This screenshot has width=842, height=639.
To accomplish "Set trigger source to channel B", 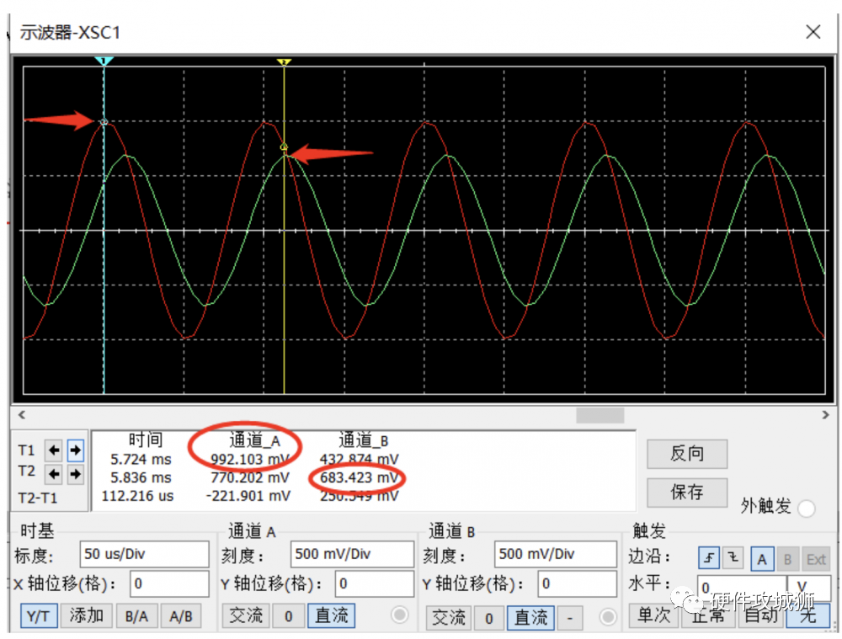I will [787, 559].
